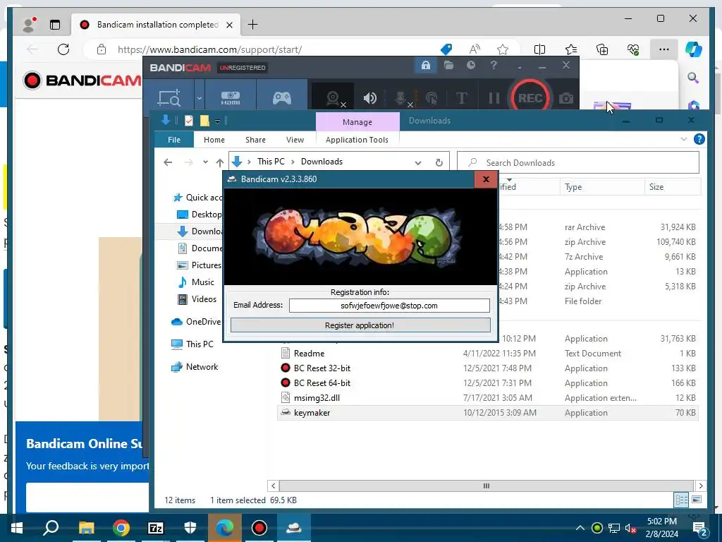Switch Explorer to large icons view
The height and width of the screenshot is (542, 722).
(x=696, y=500)
